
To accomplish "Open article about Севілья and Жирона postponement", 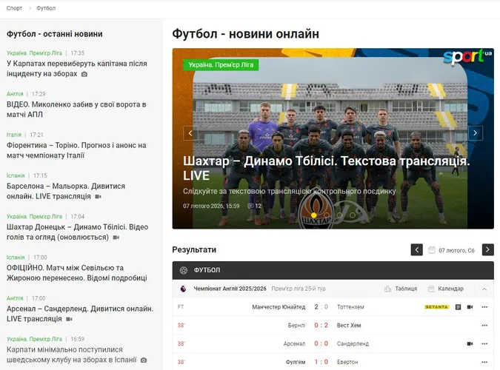I will point(77,273).
